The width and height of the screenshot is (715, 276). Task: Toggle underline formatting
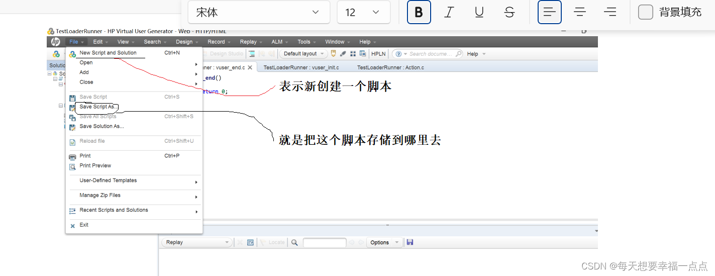(x=479, y=12)
